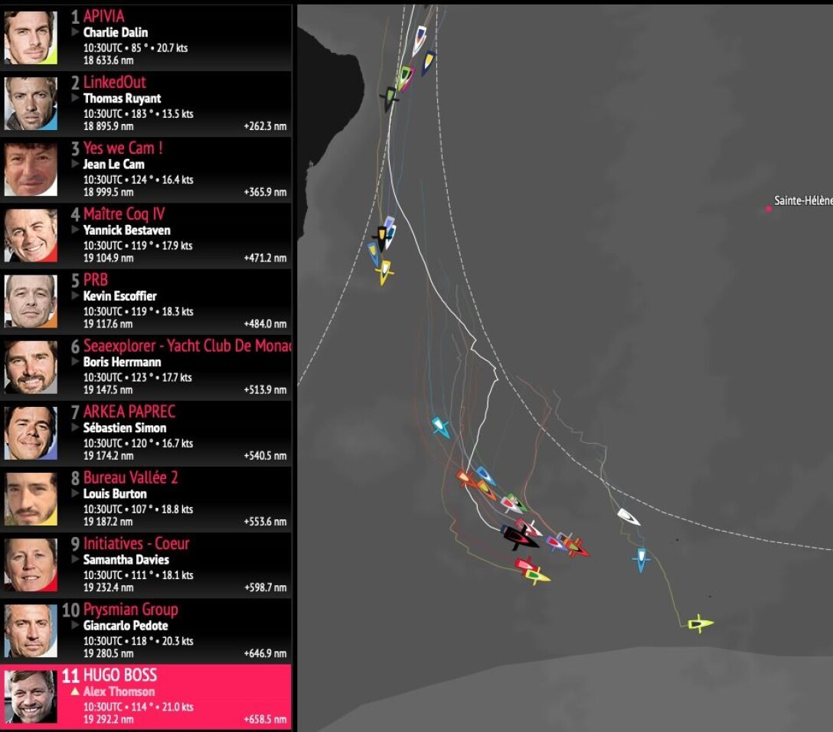Click skipper name "Sébastien Simon"
The height and width of the screenshot is (732, 833).
point(125,428)
